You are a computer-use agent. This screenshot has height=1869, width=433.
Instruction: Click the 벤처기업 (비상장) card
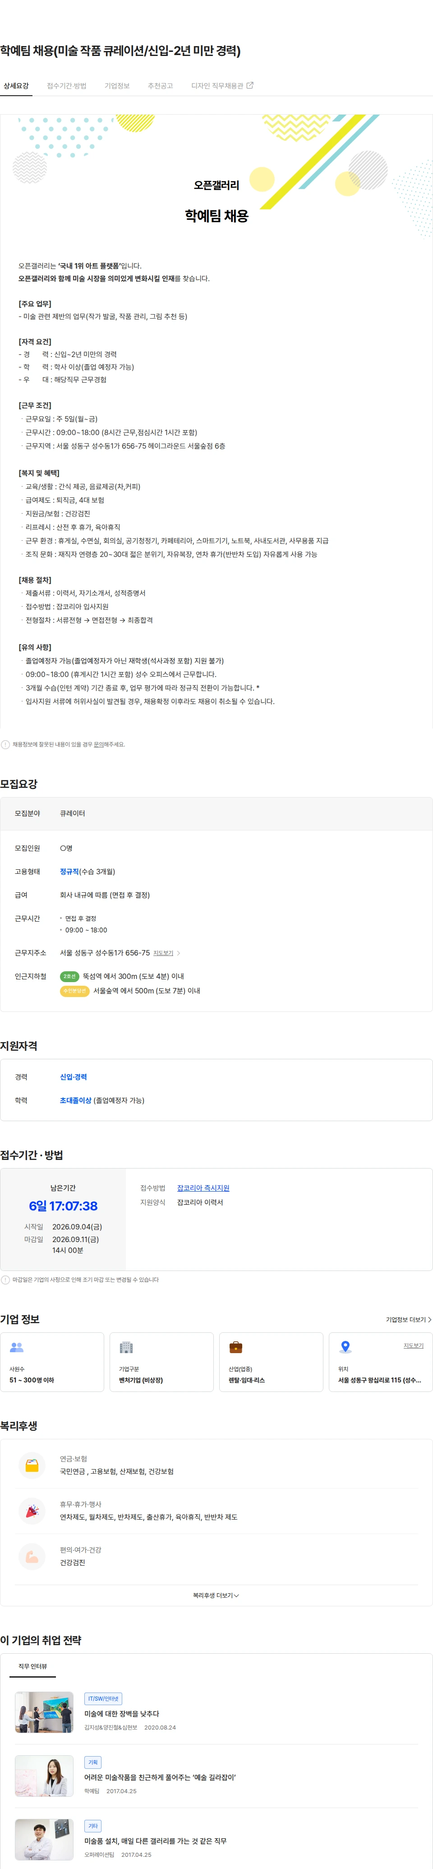(162, 1362)
